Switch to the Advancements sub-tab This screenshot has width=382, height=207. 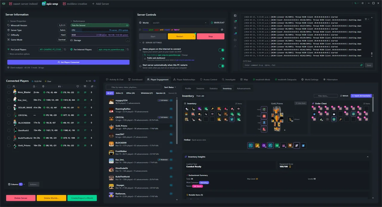244,88
